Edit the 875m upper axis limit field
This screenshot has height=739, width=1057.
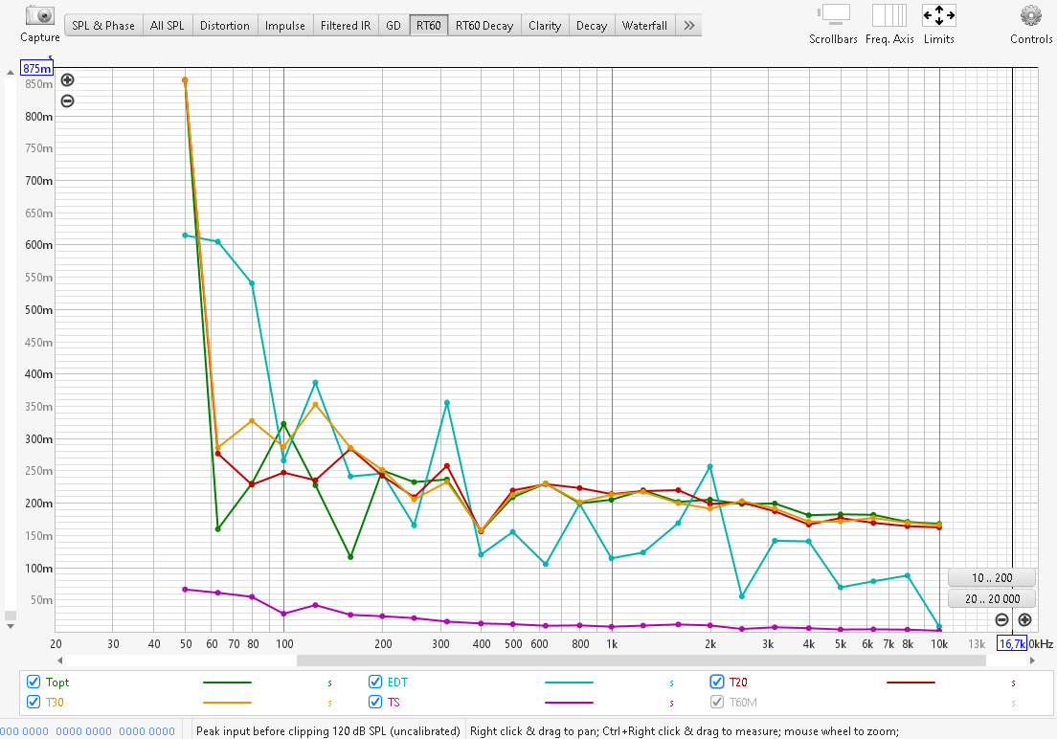(36, 68)
